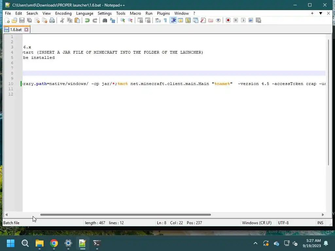Create a new file with toolbar icon
This screenshot has width=335, height=251.
[x=7, y=20]
